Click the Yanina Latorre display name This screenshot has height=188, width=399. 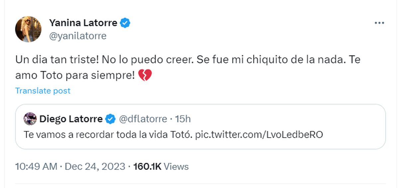[83, 23]
